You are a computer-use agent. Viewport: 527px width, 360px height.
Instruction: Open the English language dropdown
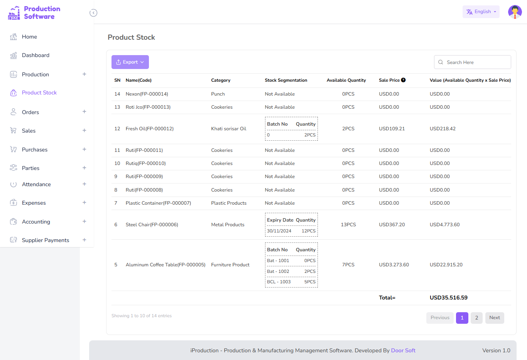tap(481, 12)
